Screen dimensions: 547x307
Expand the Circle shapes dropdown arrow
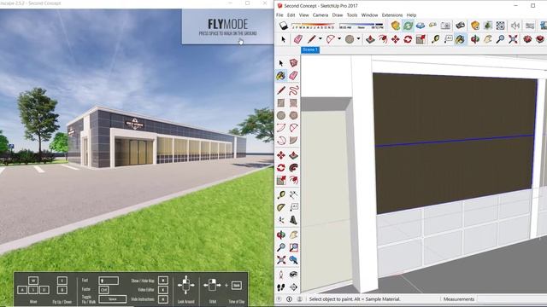coord(358,39)
